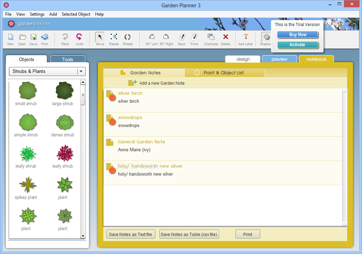Open the General Garden Note title
The height and width of the screenshot is (254, 362).
coord(141,142)
